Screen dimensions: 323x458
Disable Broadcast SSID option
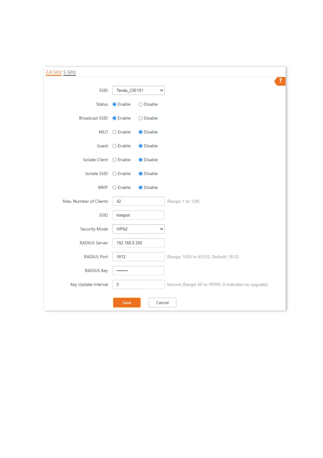tap(140, 118)
